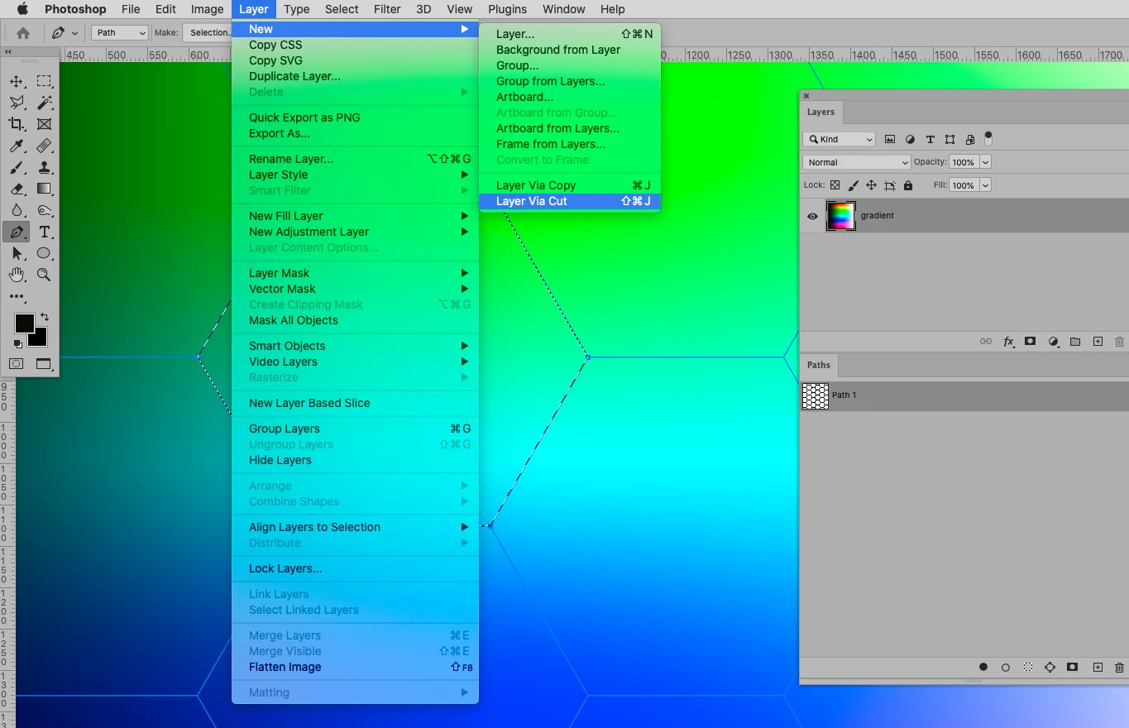This screenshot has width=1129, height=728.
Task: Create new fill or adjustment layer icon
Action: pos(1053,341)
